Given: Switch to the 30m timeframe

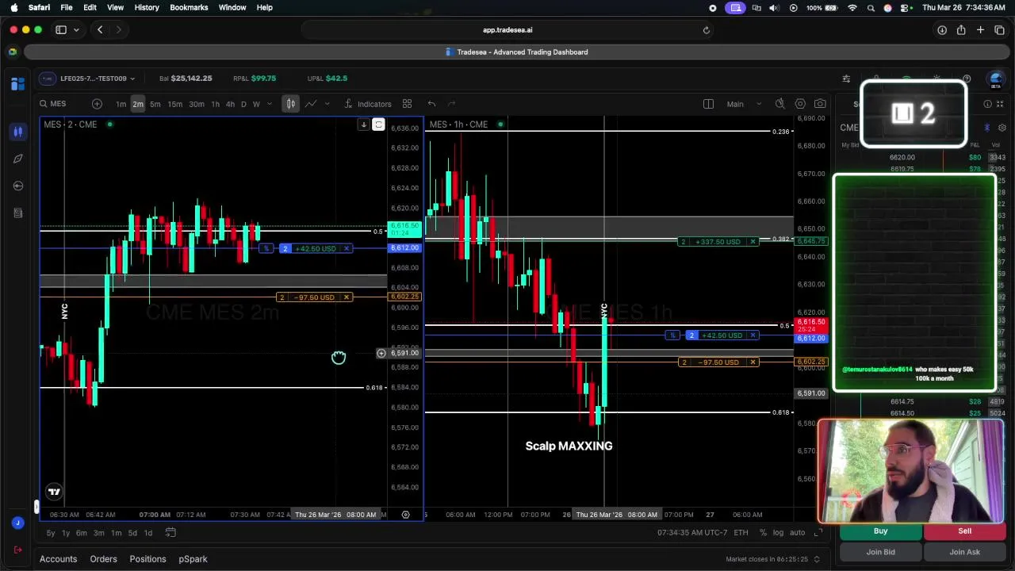Looking at the screenshot, I should (196, 104).
